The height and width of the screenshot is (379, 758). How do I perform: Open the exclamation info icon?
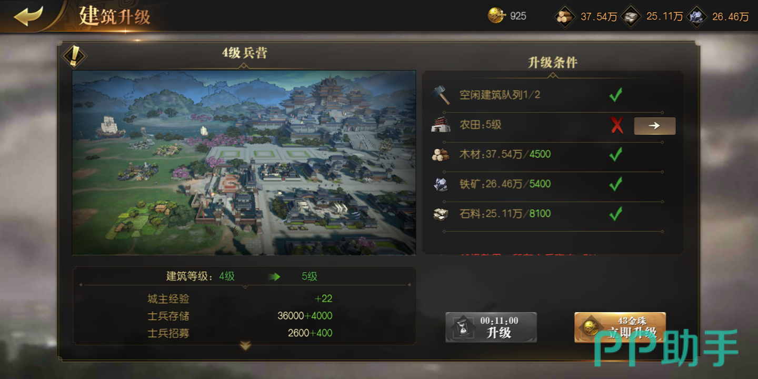[74, 55]
